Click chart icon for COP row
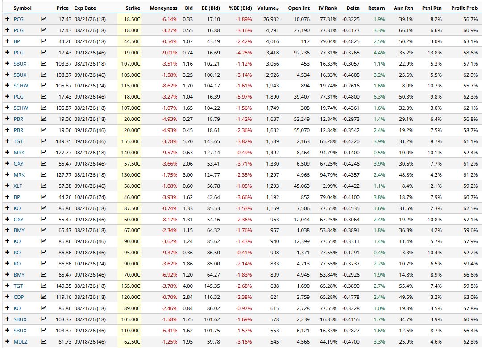 (x=44, y=297)
